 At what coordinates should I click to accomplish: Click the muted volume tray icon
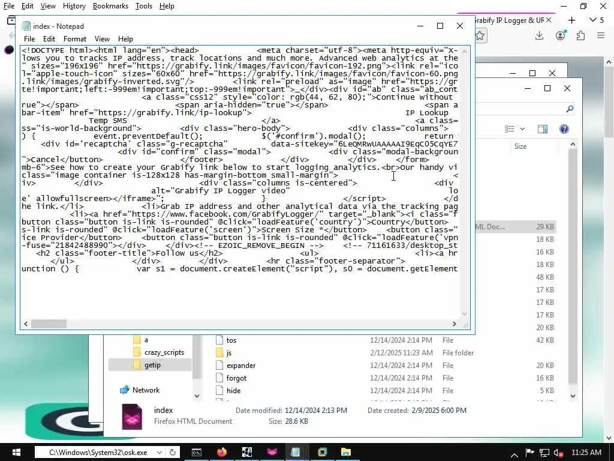[x=558, y=453]
